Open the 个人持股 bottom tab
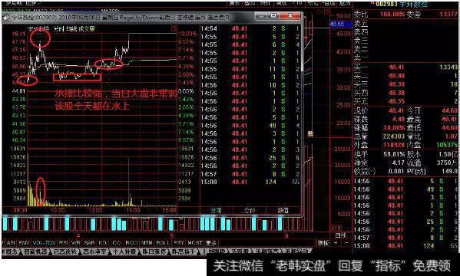The width and height of the screenshot is (460, 276). click(124, 251)
